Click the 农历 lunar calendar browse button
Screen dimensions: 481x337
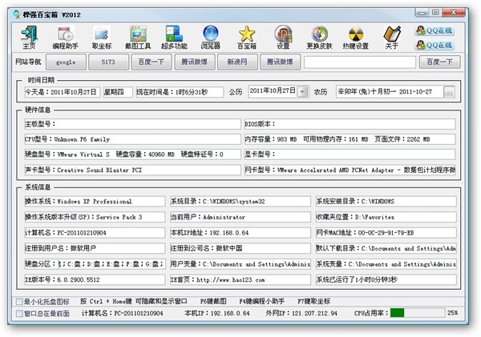pyautogui.click(x=449, y=92)
